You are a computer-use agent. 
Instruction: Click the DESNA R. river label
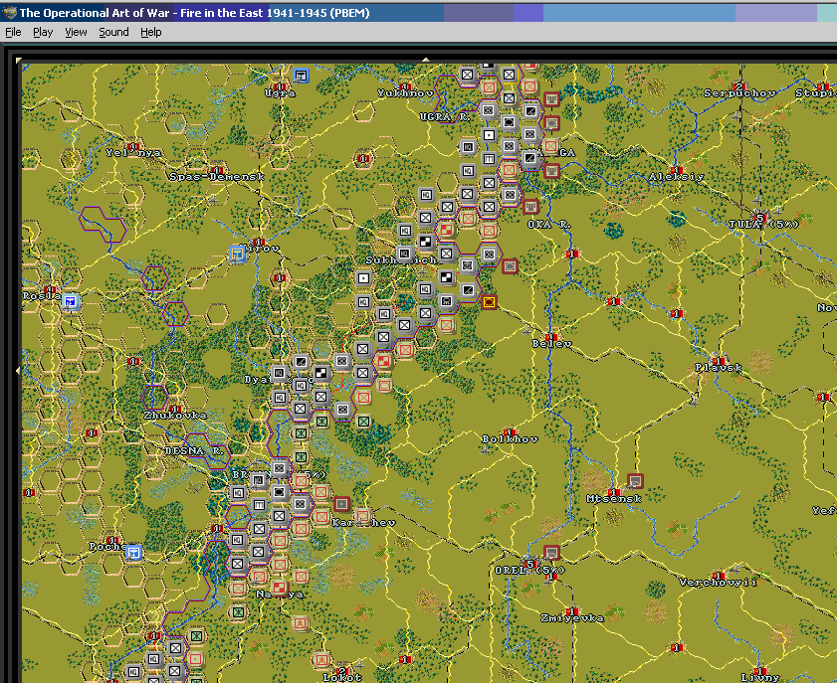pyautogui.click(x=194, y=451)
